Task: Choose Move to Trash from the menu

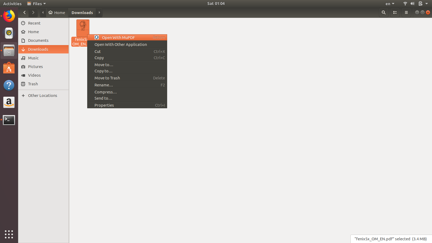Action: [107, 78]
